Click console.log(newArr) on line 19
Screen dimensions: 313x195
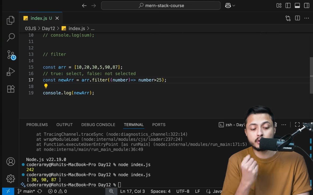pos(68,93)
